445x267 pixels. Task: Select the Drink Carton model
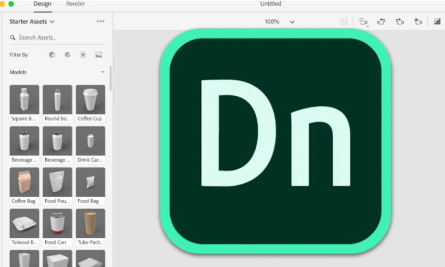(90, 145)
